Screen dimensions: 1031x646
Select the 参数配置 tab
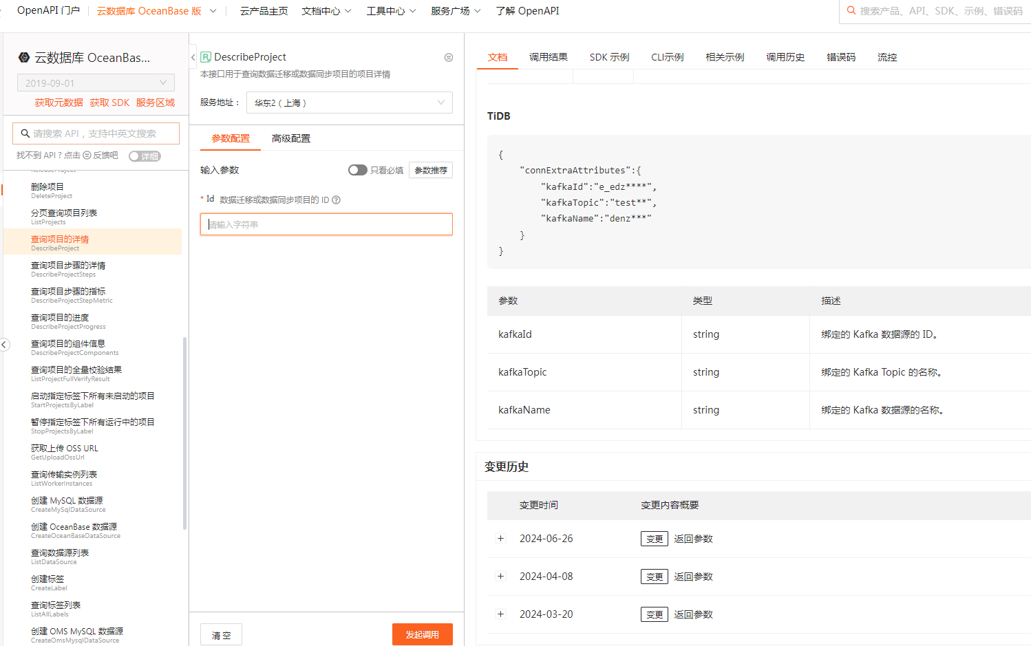click(x=231, y=138)
